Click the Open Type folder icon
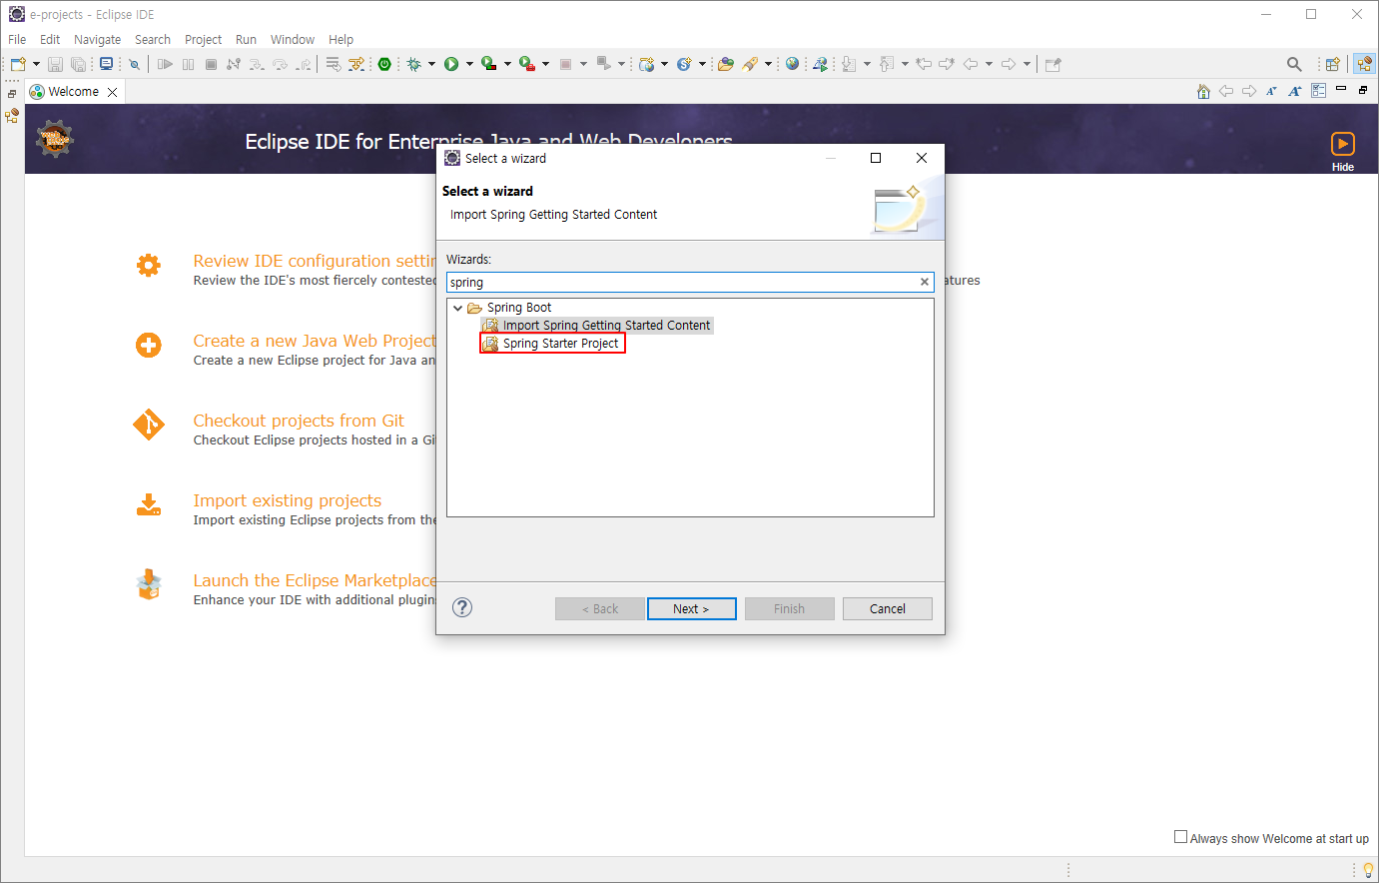The image size is (1379, 883). [x=726, y=64]
